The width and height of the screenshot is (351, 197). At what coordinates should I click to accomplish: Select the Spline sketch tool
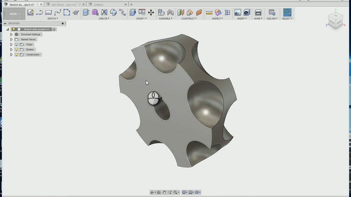pyautogui.click(x=58, y=13)
